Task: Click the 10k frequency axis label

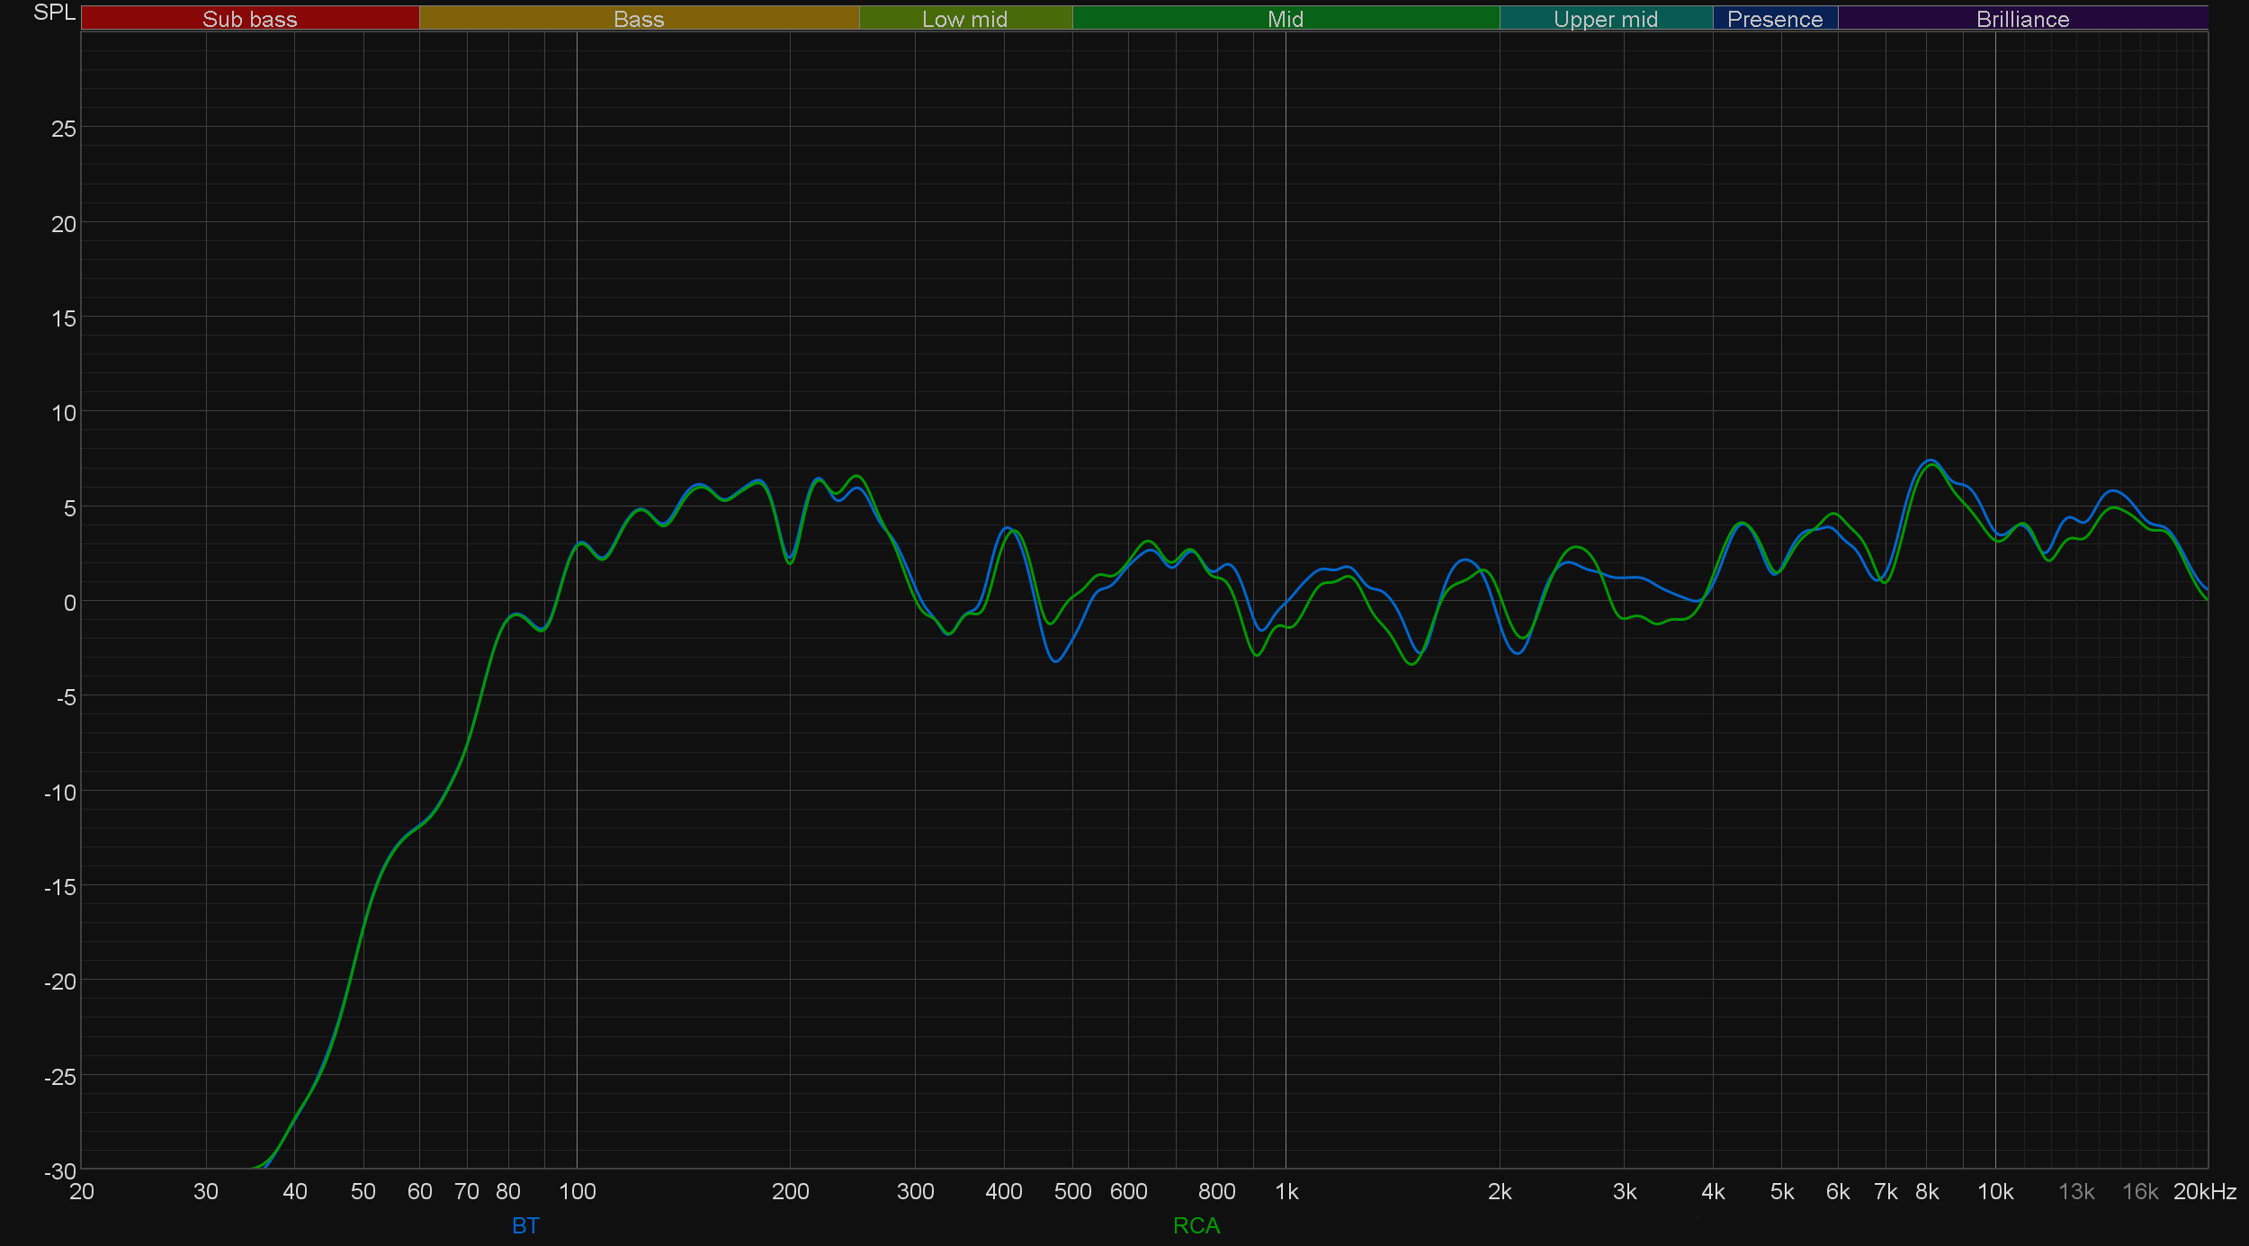Action: [1994, 1191]
